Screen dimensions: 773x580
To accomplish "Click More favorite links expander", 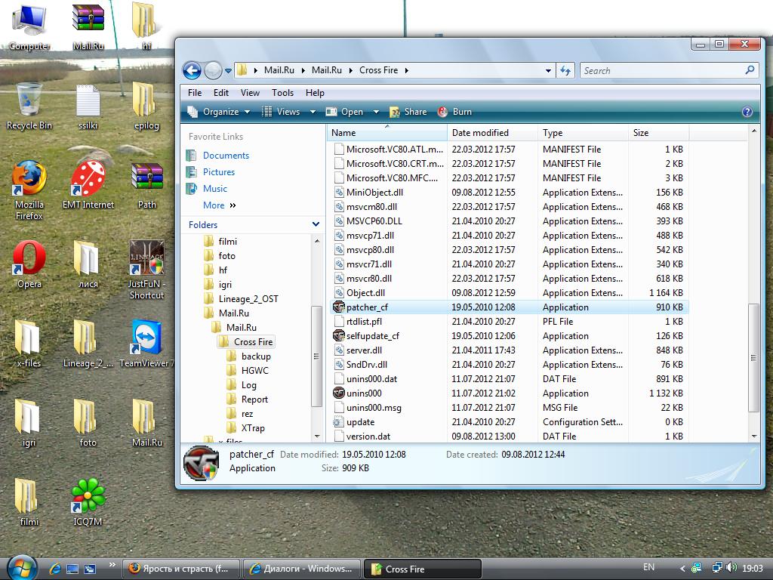I will click(220, 205).
